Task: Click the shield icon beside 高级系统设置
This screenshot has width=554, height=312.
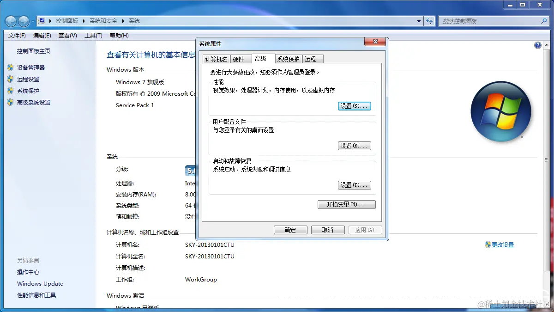Action: pos(10,102)
